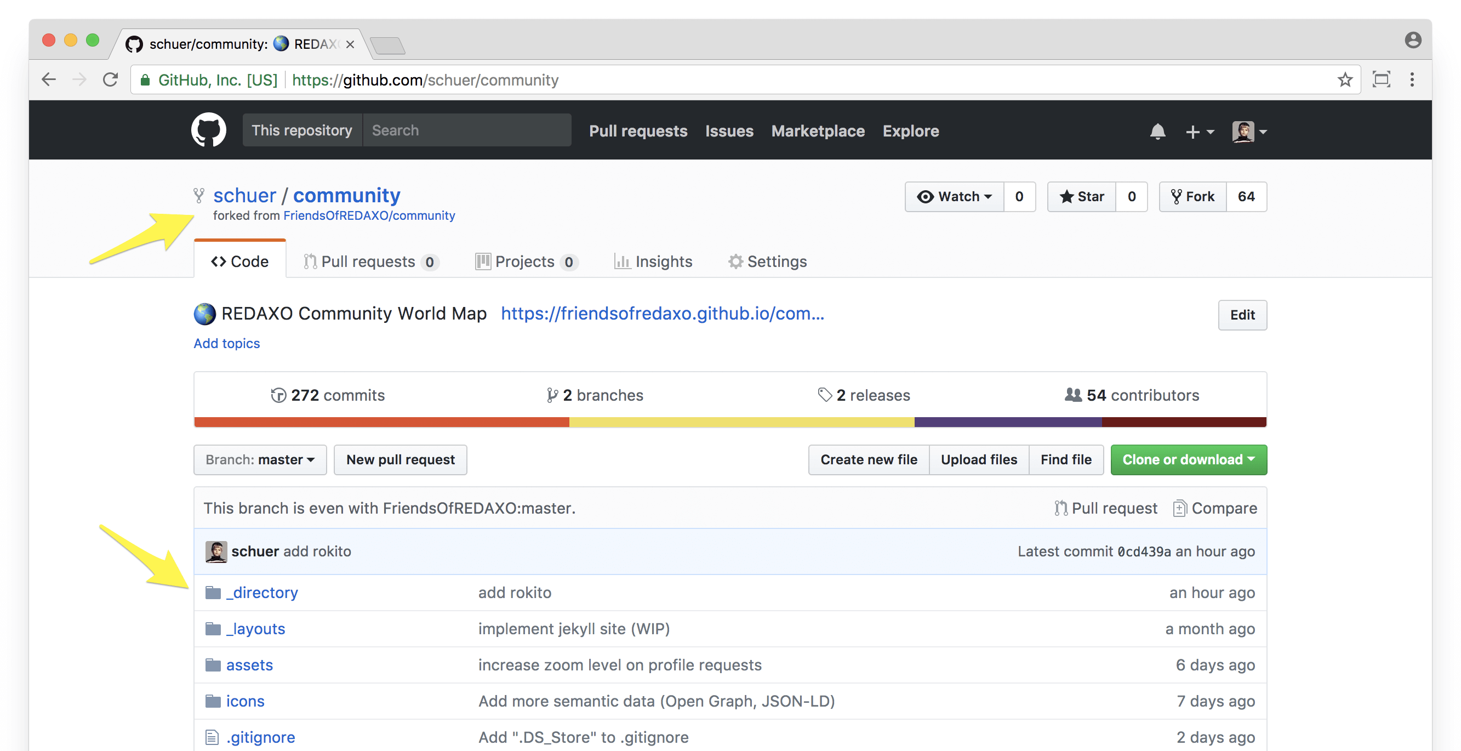This screenshot has height=751, width=1461.
Task: Click the GitHub Octocat logo
Action: [208, 130]
